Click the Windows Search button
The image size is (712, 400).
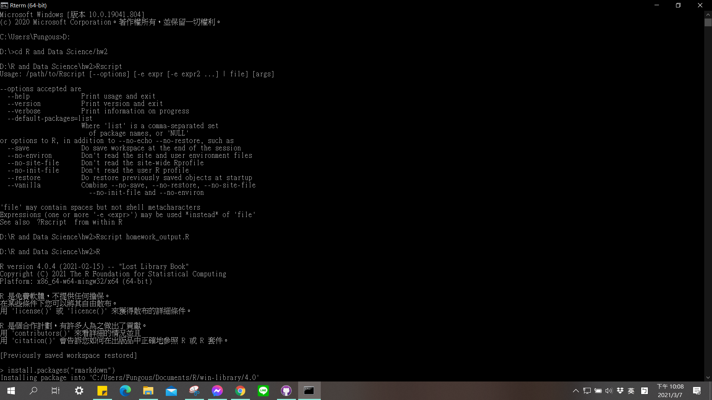(33, 391)
